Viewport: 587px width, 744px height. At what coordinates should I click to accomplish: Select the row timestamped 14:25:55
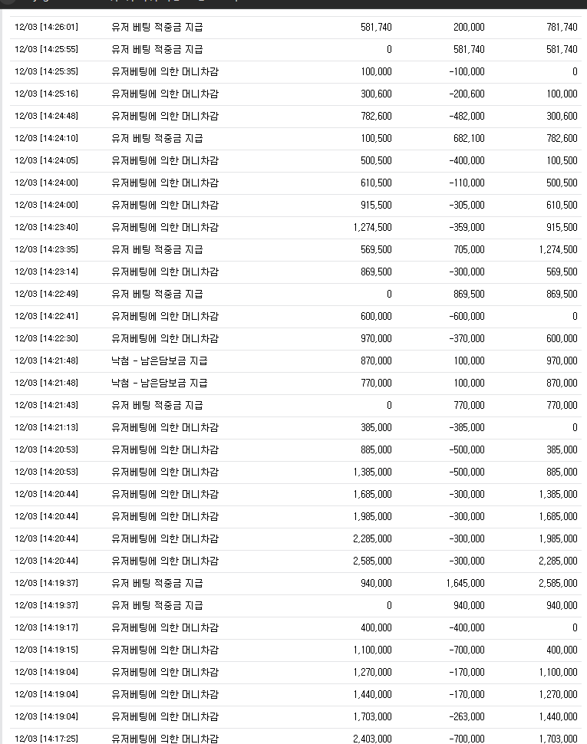[46, 49]
